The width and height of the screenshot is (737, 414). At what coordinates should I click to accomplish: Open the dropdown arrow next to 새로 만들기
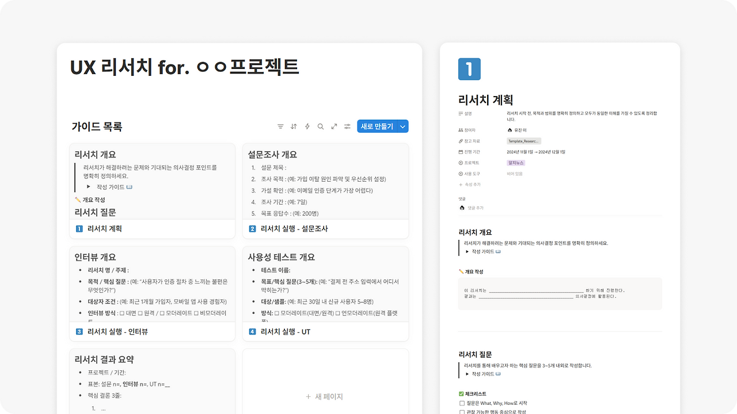[x=402, y=126]
